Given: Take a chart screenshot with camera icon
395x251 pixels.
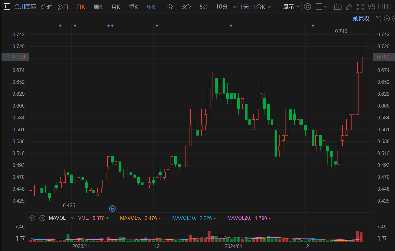Looking at the screenshot, I should coord(338,7).
